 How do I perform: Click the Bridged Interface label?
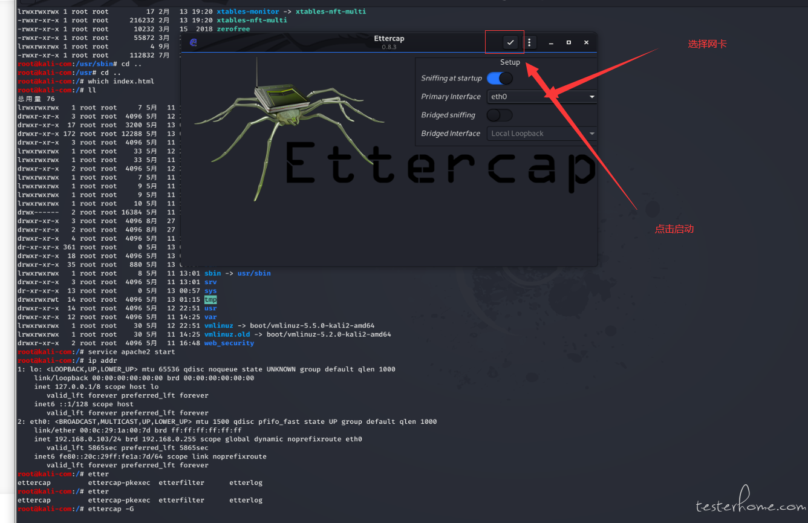tap(451, 134)
